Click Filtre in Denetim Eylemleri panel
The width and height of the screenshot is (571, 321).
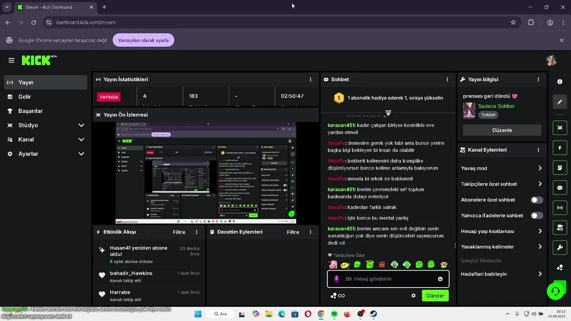tap(293, 232)
